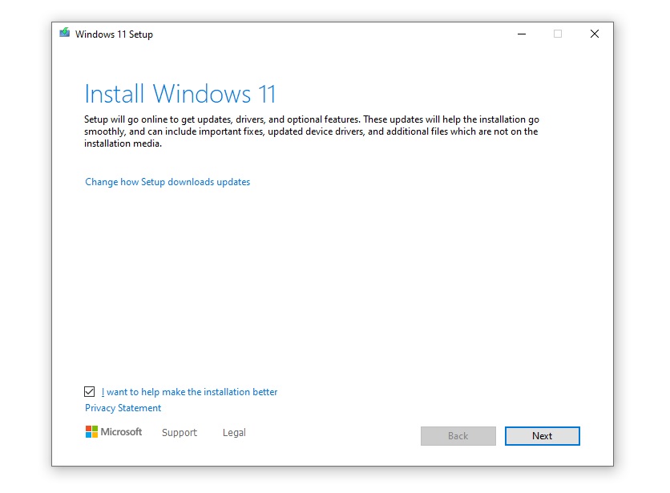Open the Legal link
The height and width of the screenshot is (493, 670).
(x=234, y=432)
